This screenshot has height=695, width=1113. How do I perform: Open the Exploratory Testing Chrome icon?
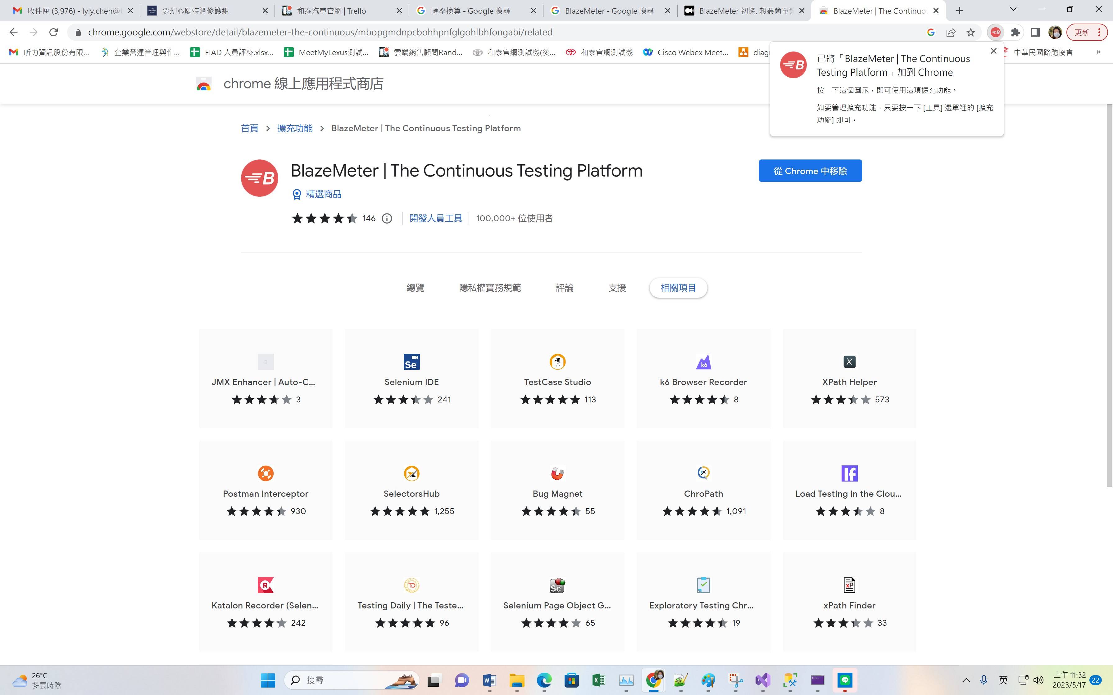(x=703, y=585)
